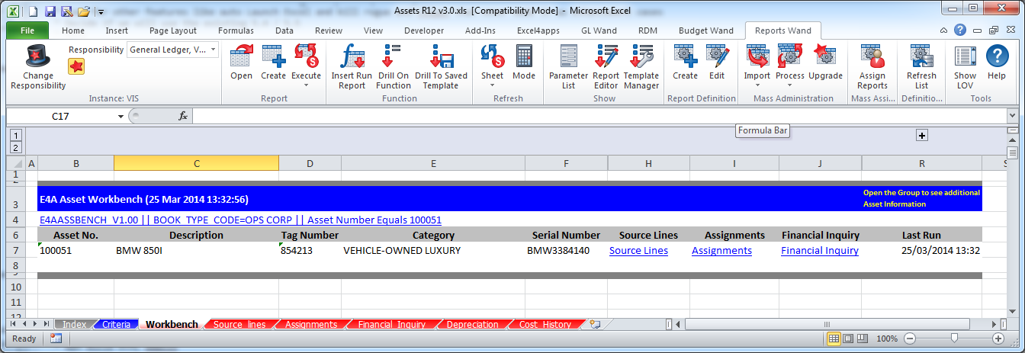Click the Import mass administration icon
The height and width of the screenshot is (353, 1025).
(x=757, y=56)
